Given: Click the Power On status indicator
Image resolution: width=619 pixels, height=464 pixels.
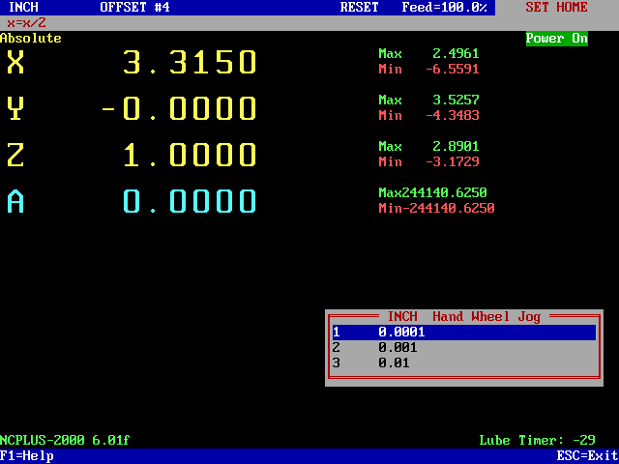Looking at the screenshot, I should tap(557, 39).
